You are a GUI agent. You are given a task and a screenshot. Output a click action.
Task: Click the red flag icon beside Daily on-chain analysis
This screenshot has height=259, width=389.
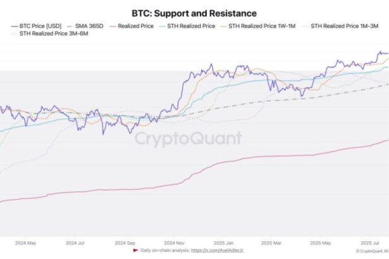click(x=135, y=251)
